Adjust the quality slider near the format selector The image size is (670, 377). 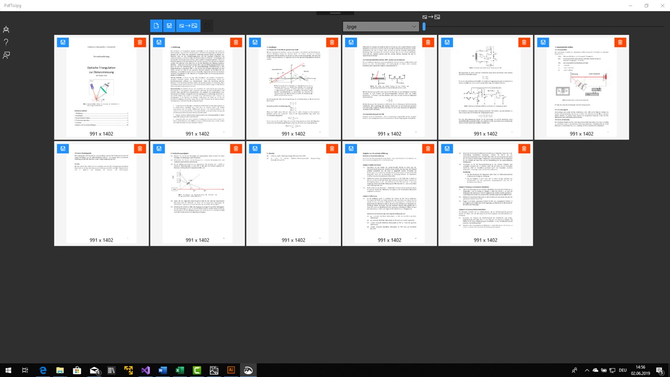point(423,26)
